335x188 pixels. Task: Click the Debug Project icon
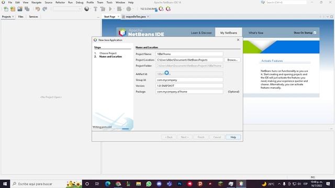(119, 9)
